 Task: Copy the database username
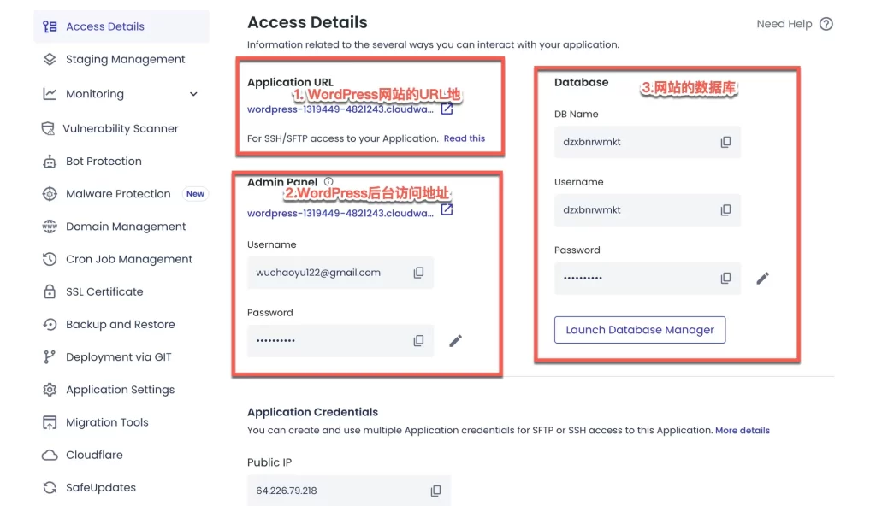click(x=725, y=210)
